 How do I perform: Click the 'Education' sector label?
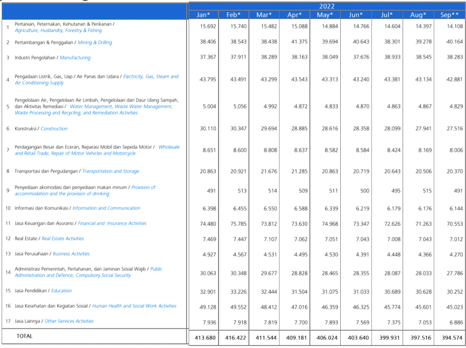[61, 291]
